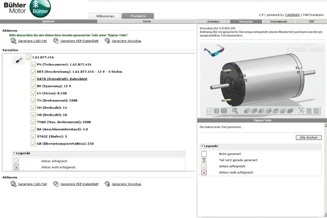Click fourth (middle) view cube icon in viewer toolbar
The image size is (327, 218).
pos(269,111)
